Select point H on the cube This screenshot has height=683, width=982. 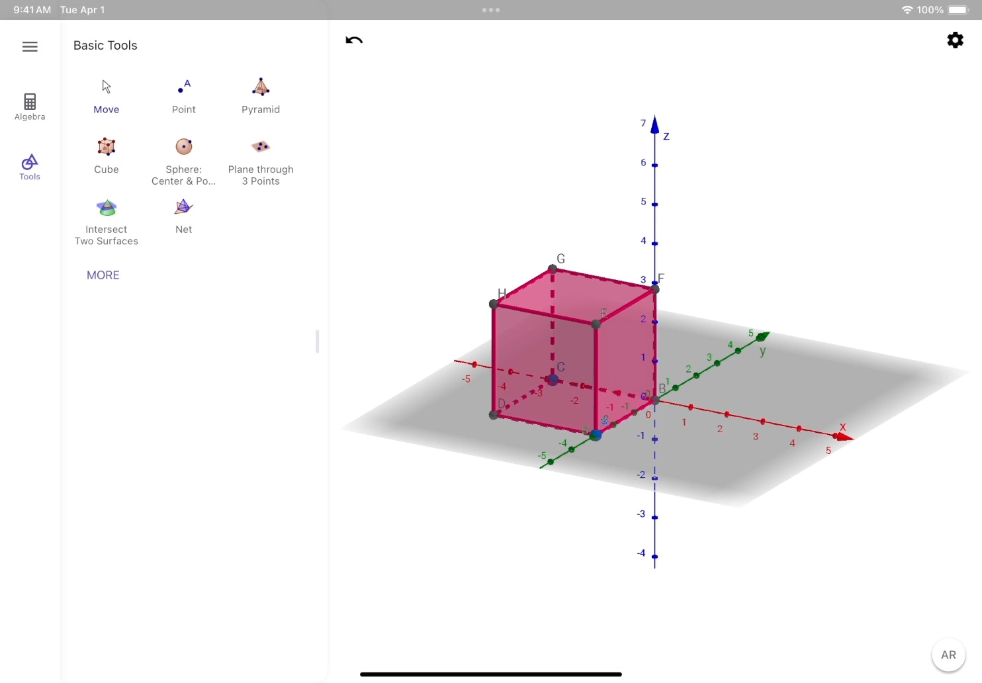point(494,304)
